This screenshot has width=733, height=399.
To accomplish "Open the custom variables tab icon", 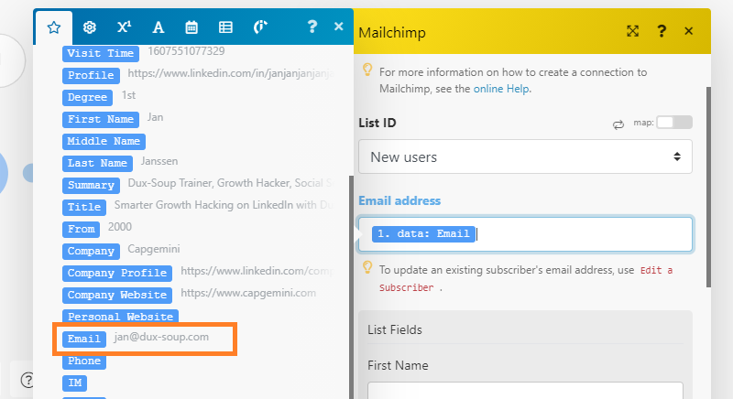I will (260, 27).
